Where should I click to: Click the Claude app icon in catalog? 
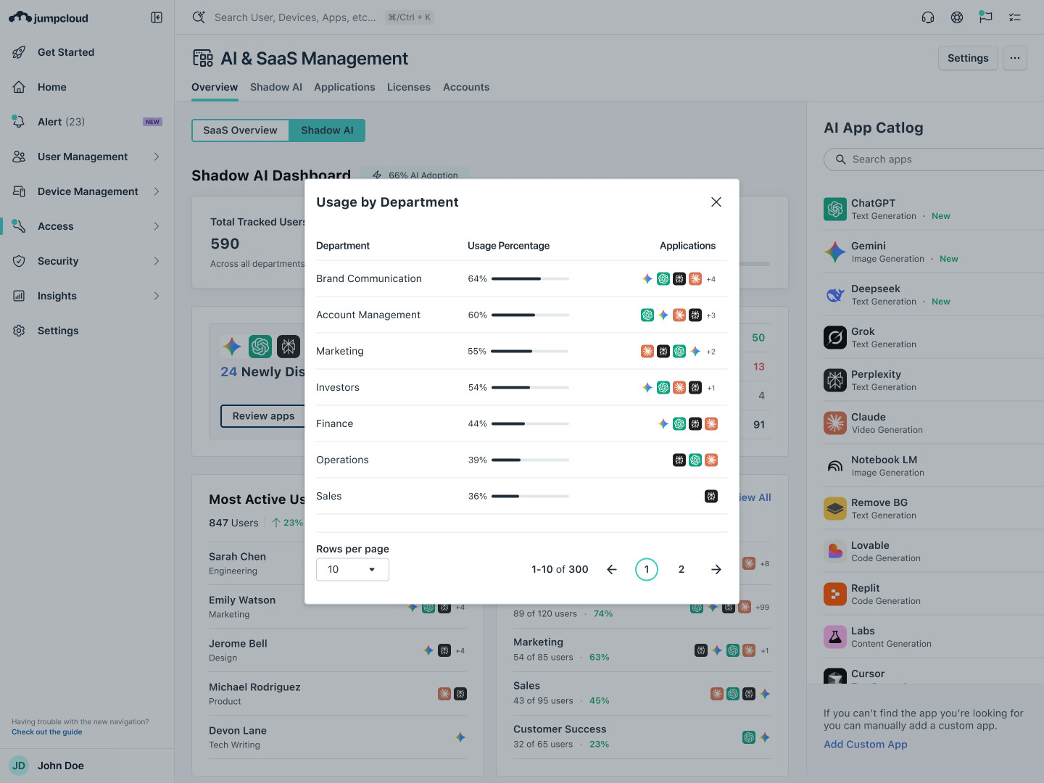(835, 423)
